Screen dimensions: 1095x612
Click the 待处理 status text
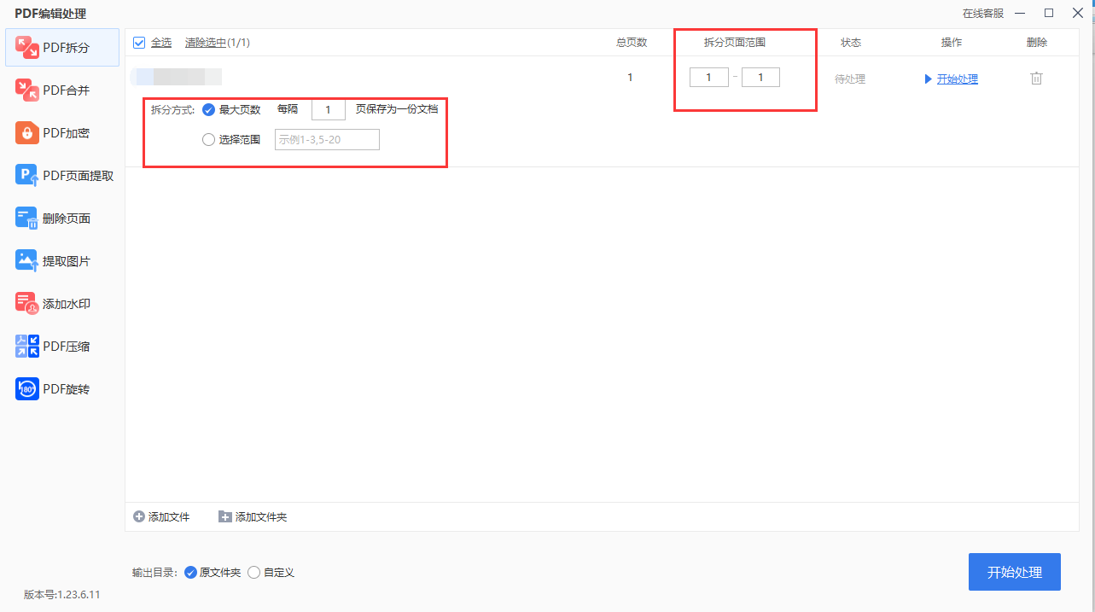pos(850,79)
